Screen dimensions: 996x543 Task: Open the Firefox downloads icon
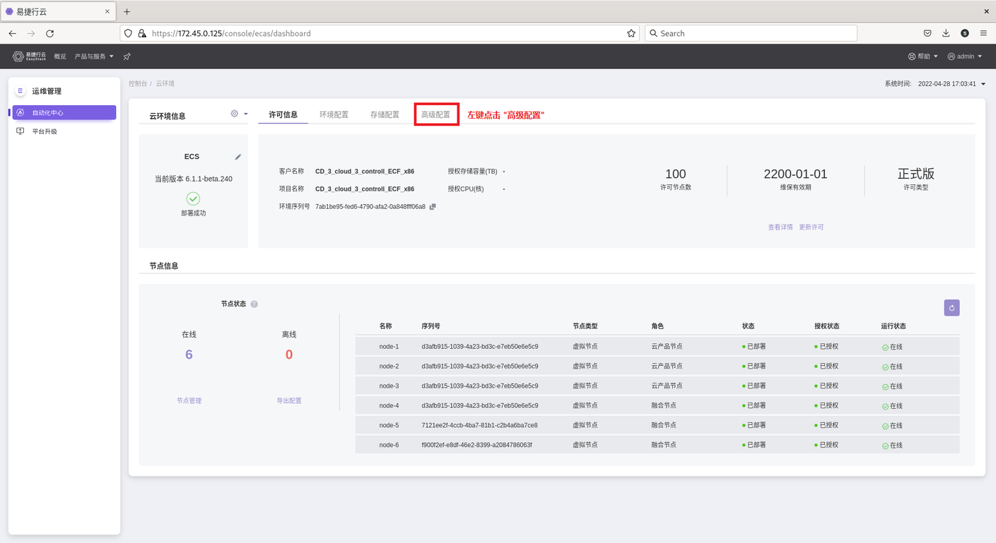pyautogui.click(x=946, y=33)
